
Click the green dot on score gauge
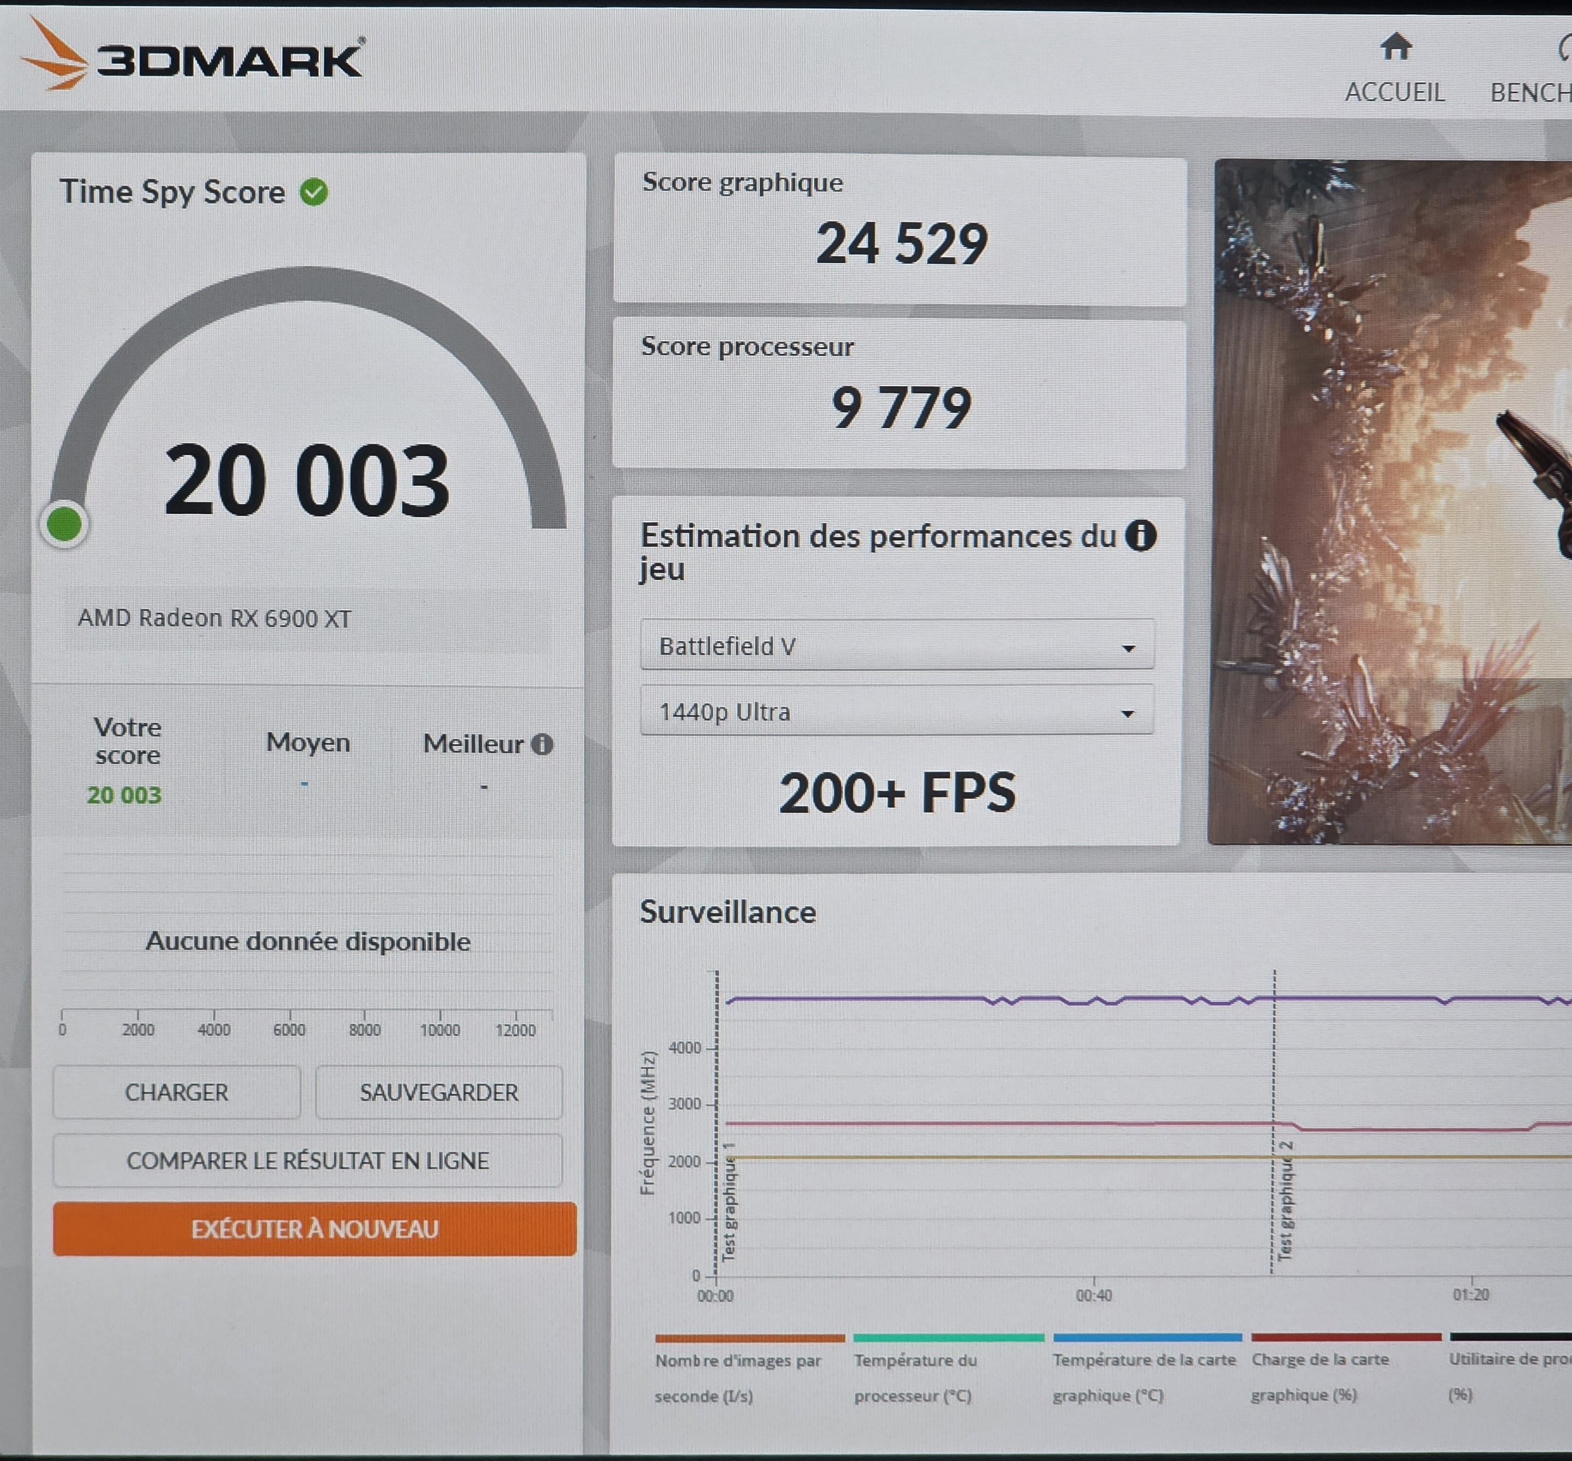(x=65, y=524)
